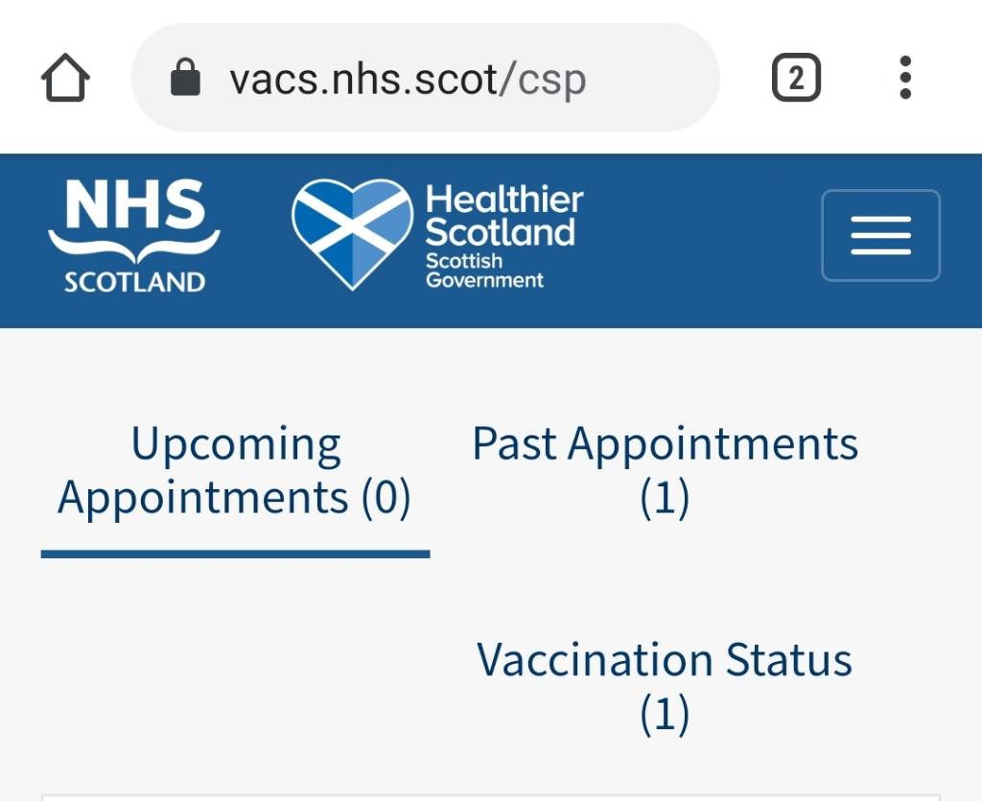
Task: Click the (1) count under Vaccination Status
Action: point(665,715)
